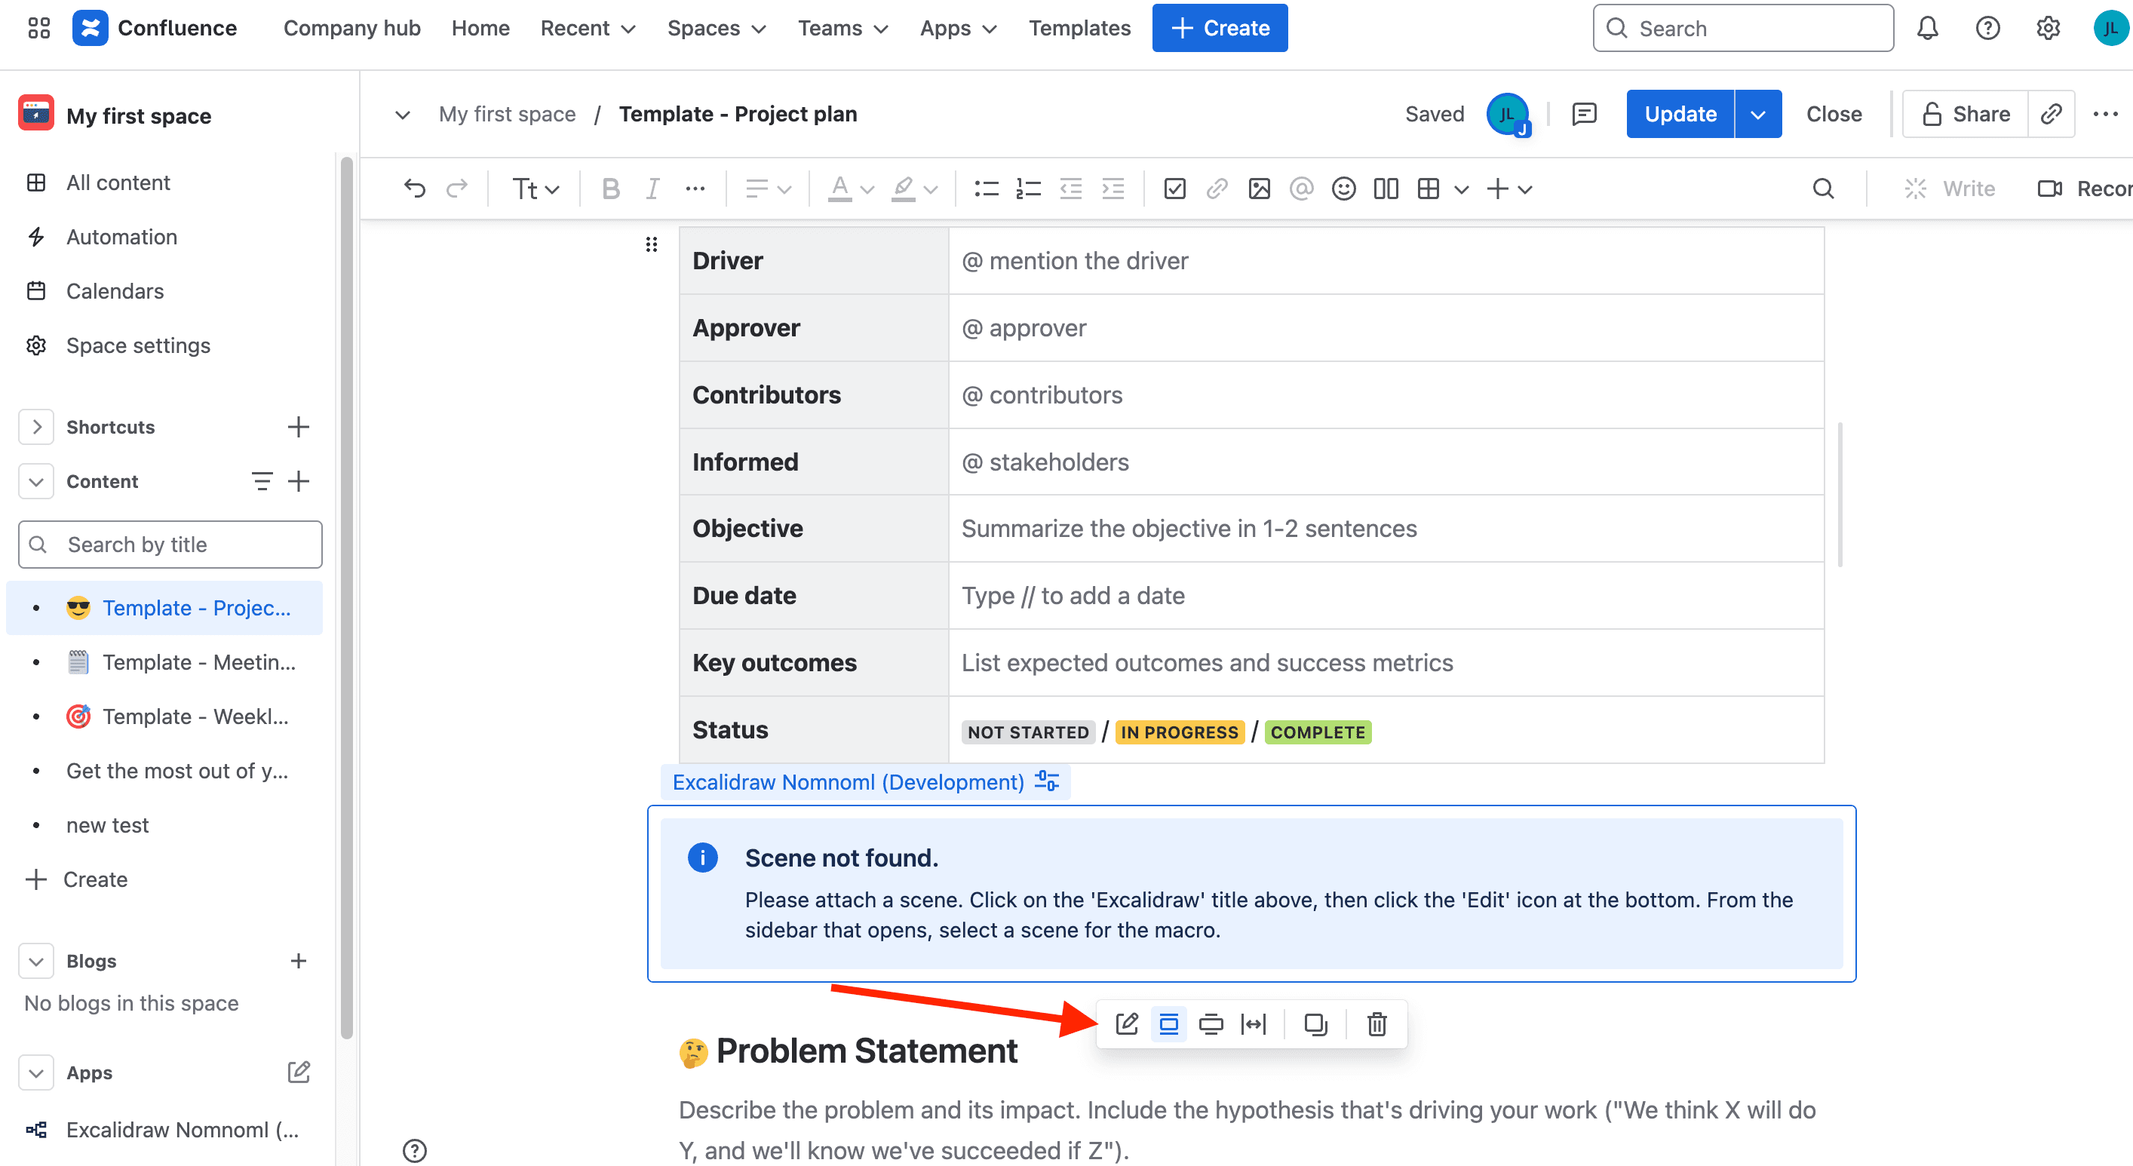This screenshot has width=2133, height=1166.
Task: Open the help question mark icon in top bar
Action: coord(1987,28)
